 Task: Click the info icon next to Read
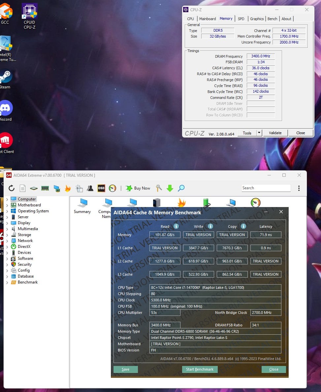[176, 226]
